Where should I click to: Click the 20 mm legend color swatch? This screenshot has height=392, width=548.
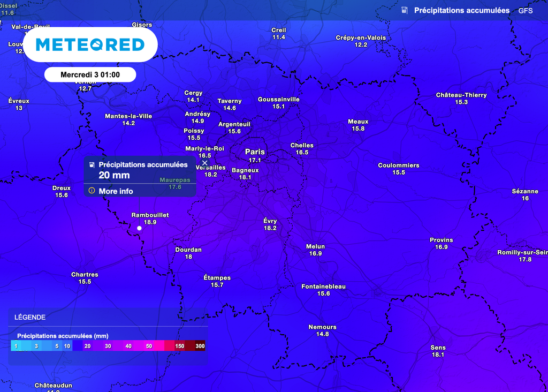click(x=87, y=346)
